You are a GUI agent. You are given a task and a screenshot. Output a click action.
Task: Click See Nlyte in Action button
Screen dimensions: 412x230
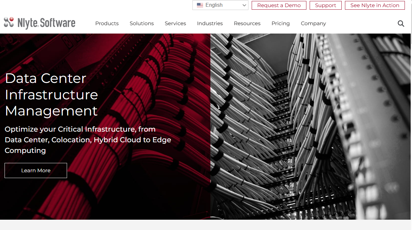(375, 5)
